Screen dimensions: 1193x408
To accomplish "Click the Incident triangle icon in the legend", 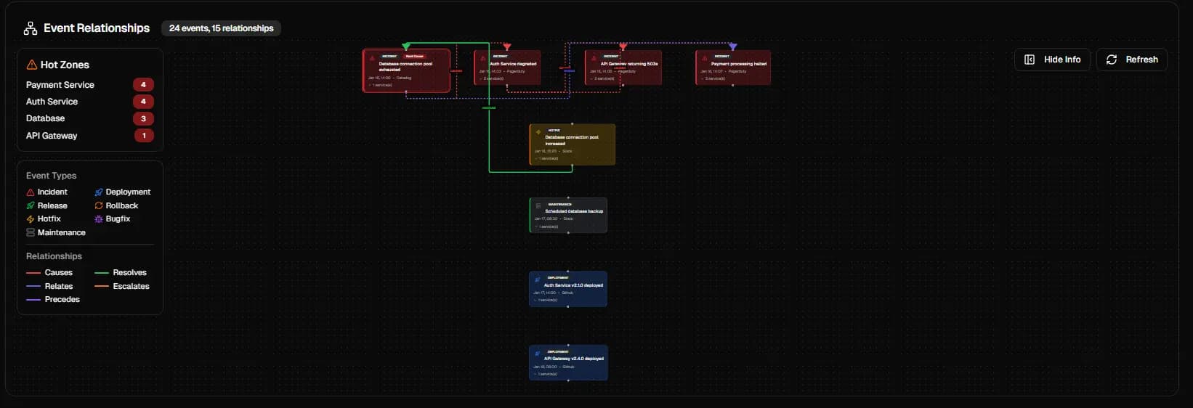I will pyautogui.click(x=31, y=192).
